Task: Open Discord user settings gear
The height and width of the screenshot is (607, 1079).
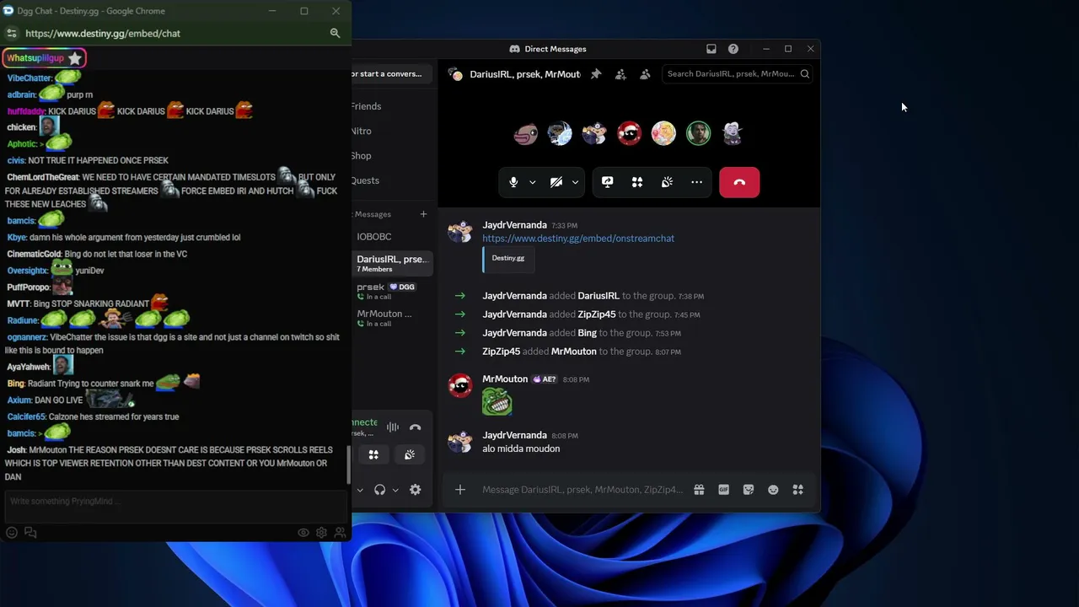Action: (x=415, y=490)
